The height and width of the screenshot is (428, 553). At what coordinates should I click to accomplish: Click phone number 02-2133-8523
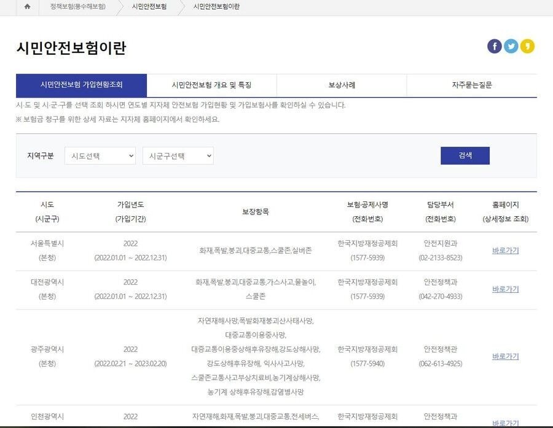(x=441, y=258)
